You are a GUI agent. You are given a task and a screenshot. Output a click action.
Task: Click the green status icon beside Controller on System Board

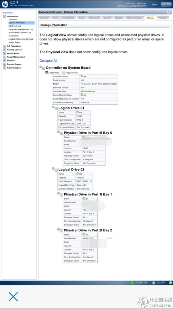[x=40, y=67]
